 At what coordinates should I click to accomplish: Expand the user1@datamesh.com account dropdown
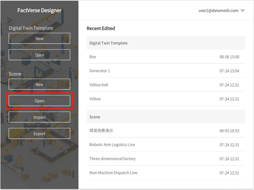click(222, 10)
